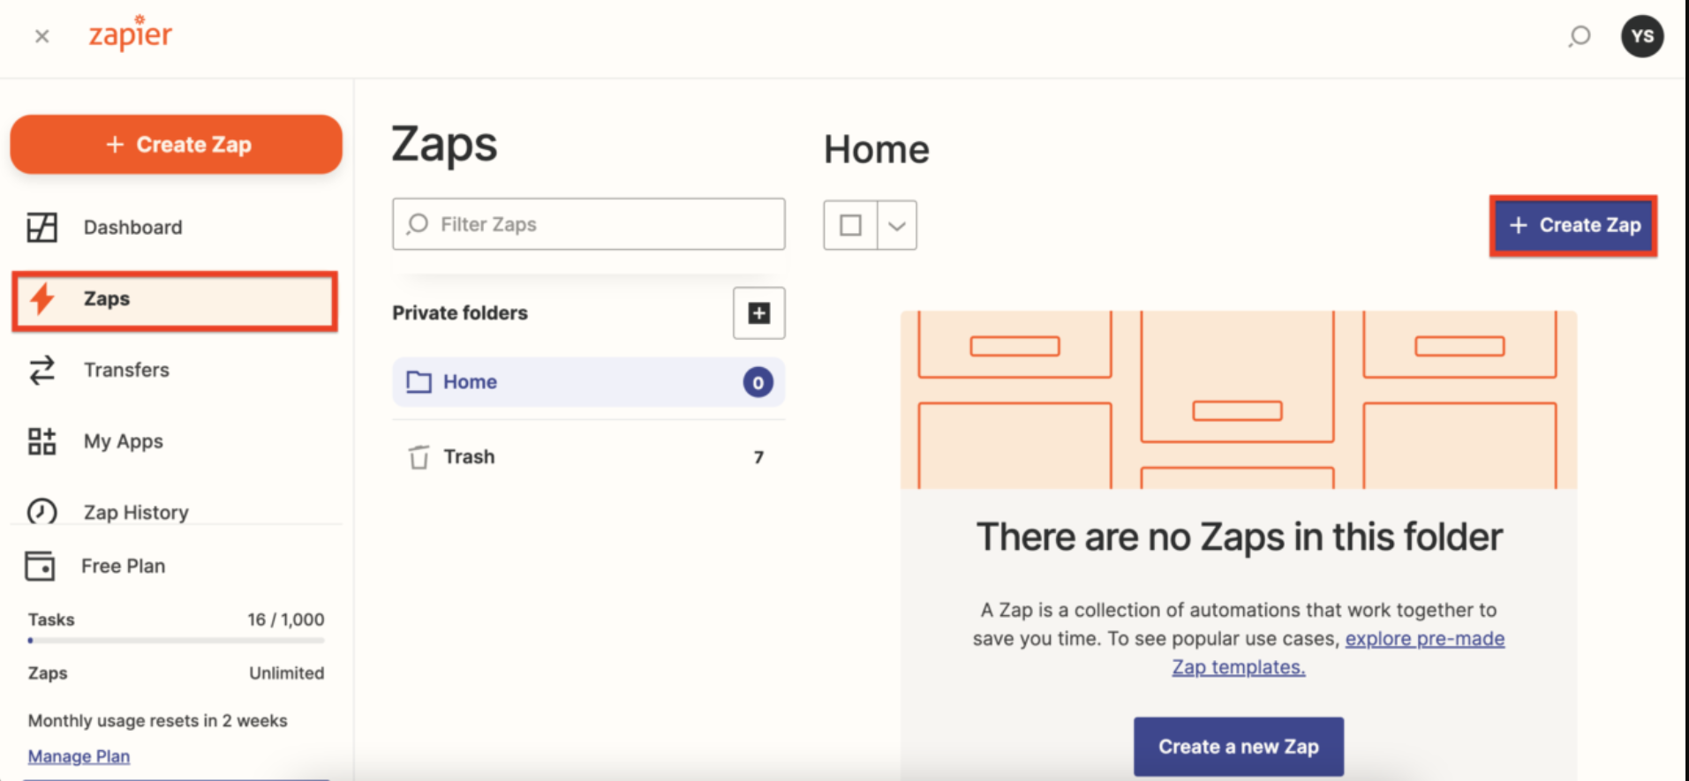The height and width of the screenshot is (781, 1689).
Task: Select the Home folder
Action: 589,382
